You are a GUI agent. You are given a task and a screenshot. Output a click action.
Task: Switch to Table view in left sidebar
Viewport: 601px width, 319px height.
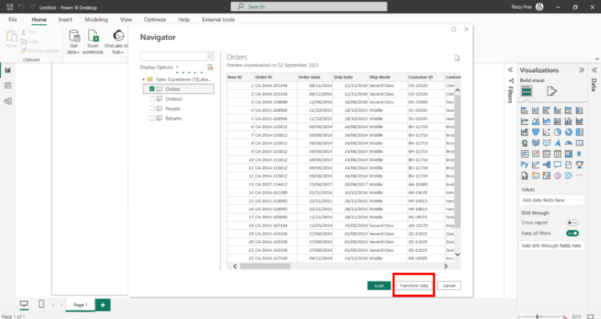coord(8,86)
